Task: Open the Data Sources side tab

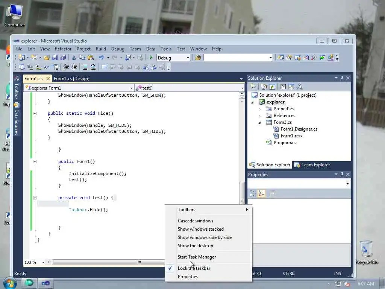Action: tap(17, 119)
